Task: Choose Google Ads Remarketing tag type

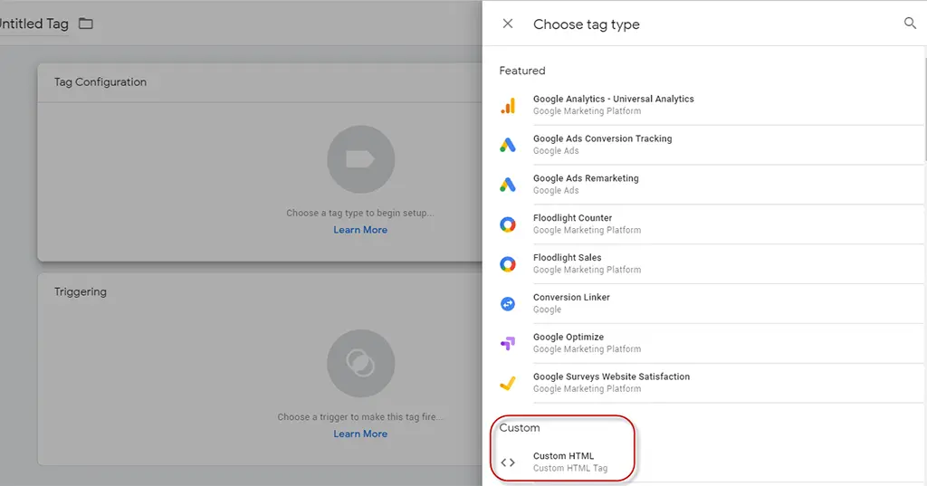Action: coord(712,185)
